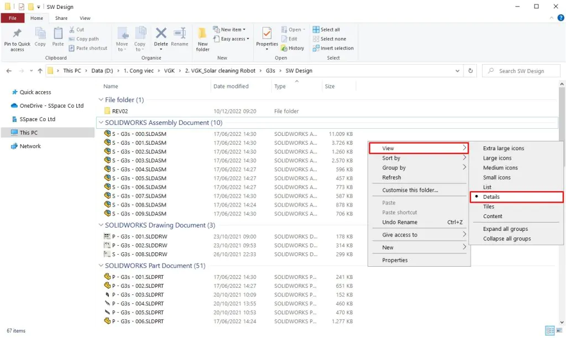Image resolution: width=566 pixels, height=338 pixels.
Task: Switch to details view button in status bar
Action: tap(550, 330)
